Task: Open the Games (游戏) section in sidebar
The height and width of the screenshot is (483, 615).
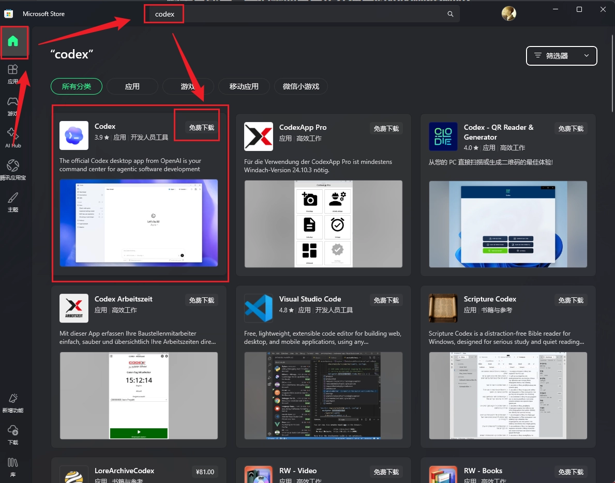Action: [13, 106]
